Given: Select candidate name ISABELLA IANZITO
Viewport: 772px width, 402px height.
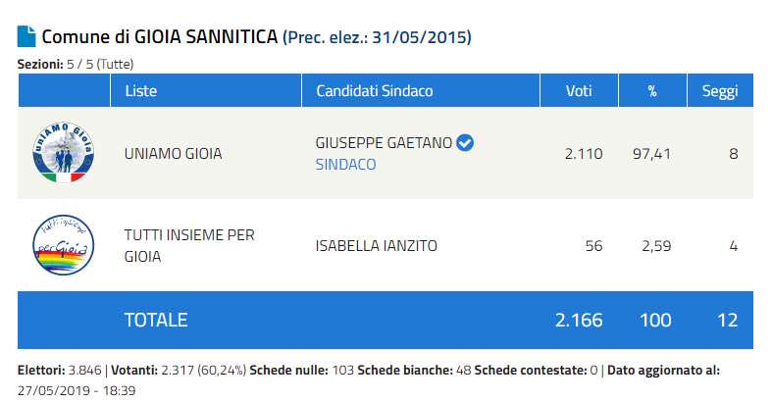Looking at the screenshot, I should [x=377, y=245].
